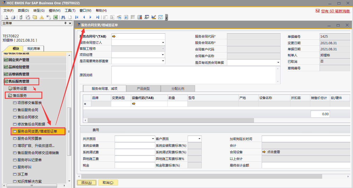Viewport: 353px width, 188px height.
Task: Go to next record arrow icon
Action: pos(91,17)
